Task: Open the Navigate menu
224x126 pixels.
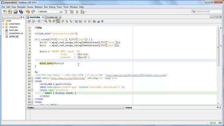Action: [21, 7]
